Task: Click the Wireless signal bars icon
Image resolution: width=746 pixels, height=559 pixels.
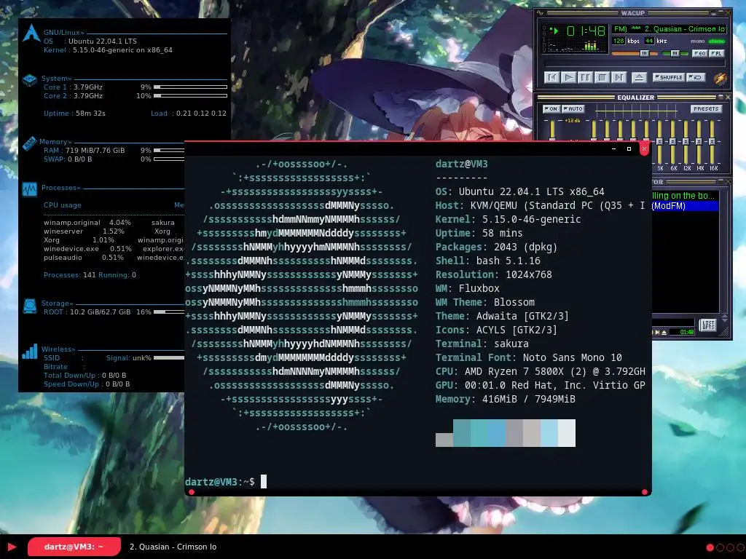Action: tap(29, 352)
